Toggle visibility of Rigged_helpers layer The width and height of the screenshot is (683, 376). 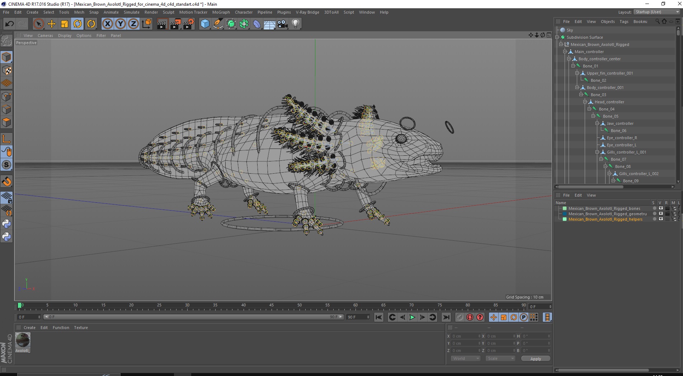(661, 219)
